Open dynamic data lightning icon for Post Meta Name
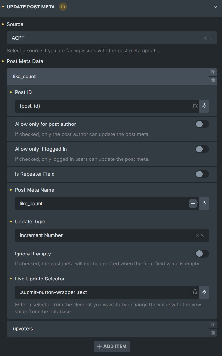The width and height of the screenshot is (222, 356). click(x=204, y=203)
